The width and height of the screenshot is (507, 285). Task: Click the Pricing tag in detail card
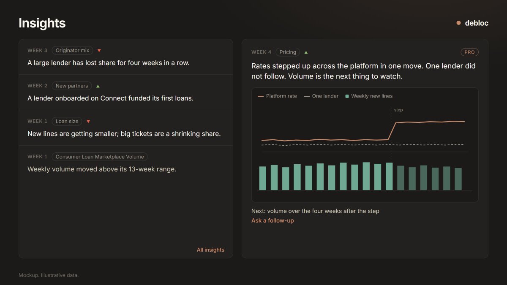point(288,52)
